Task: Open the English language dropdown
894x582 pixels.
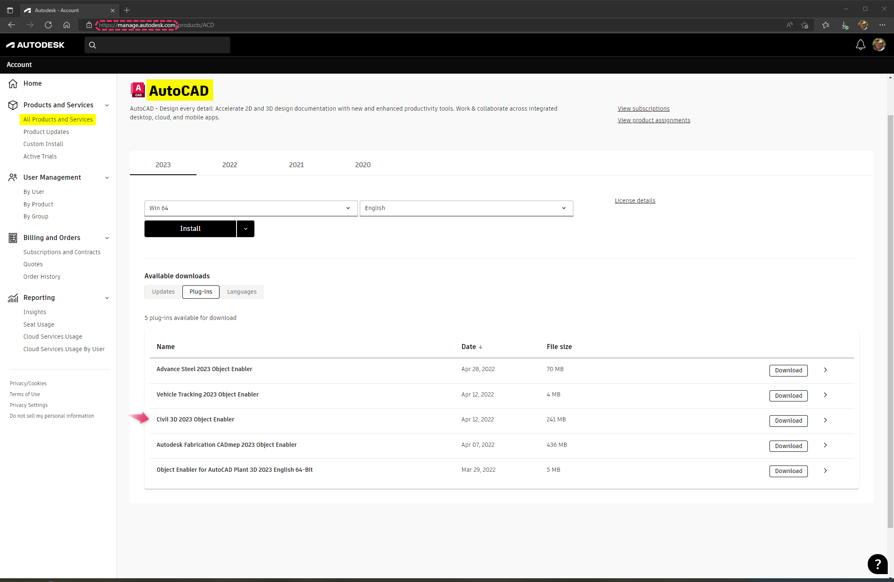Action: [466, 208]
